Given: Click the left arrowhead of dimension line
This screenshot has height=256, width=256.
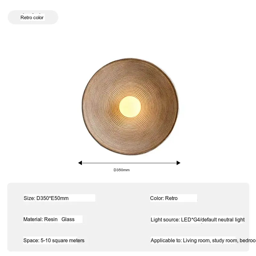Looking at the screenshot, I should [80, 163].
